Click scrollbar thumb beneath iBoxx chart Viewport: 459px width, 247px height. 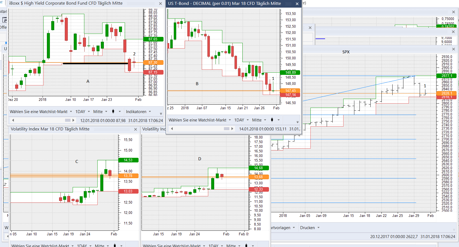pyautogui.click(x=68, y=120)
